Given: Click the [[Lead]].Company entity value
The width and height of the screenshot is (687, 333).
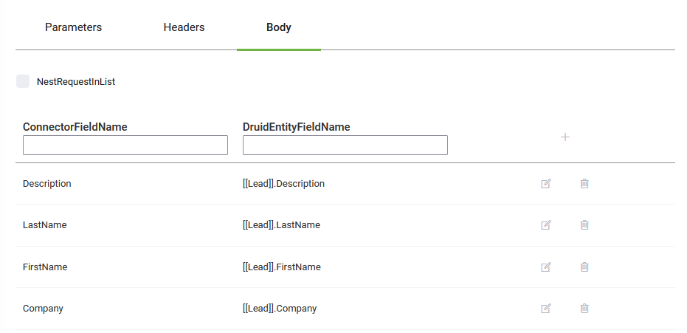Looking at the screenshot, I should coord(280,309).
